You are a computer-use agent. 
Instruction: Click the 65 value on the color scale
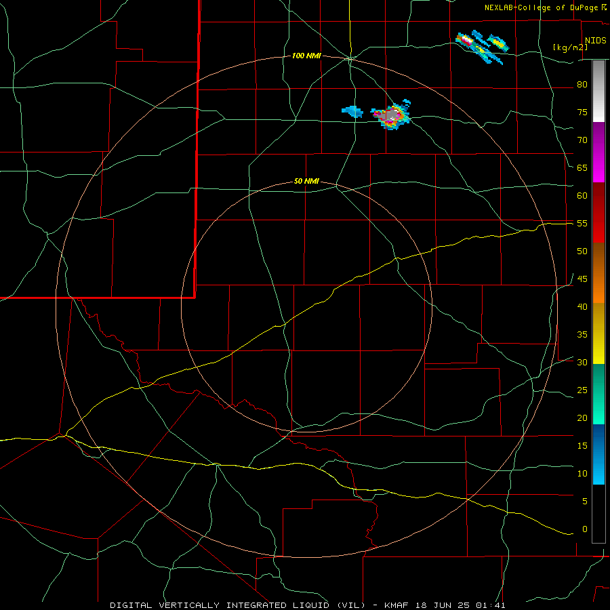pyautogui.click(x=582, y=167)
